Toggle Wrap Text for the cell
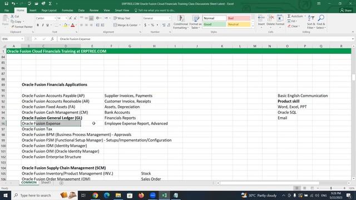This screenshot has height=200, width=356. click(122, 18)
